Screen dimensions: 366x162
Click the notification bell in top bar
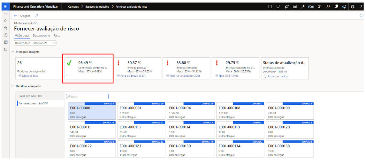click(336, 6)
